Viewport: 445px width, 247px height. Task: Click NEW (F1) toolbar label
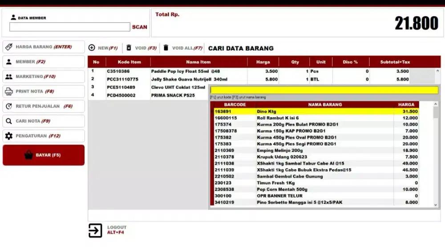(x=108, y=48)
